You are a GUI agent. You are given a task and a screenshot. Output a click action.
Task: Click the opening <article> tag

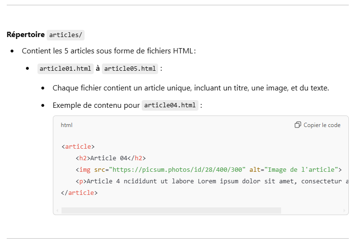pos(78,147)
